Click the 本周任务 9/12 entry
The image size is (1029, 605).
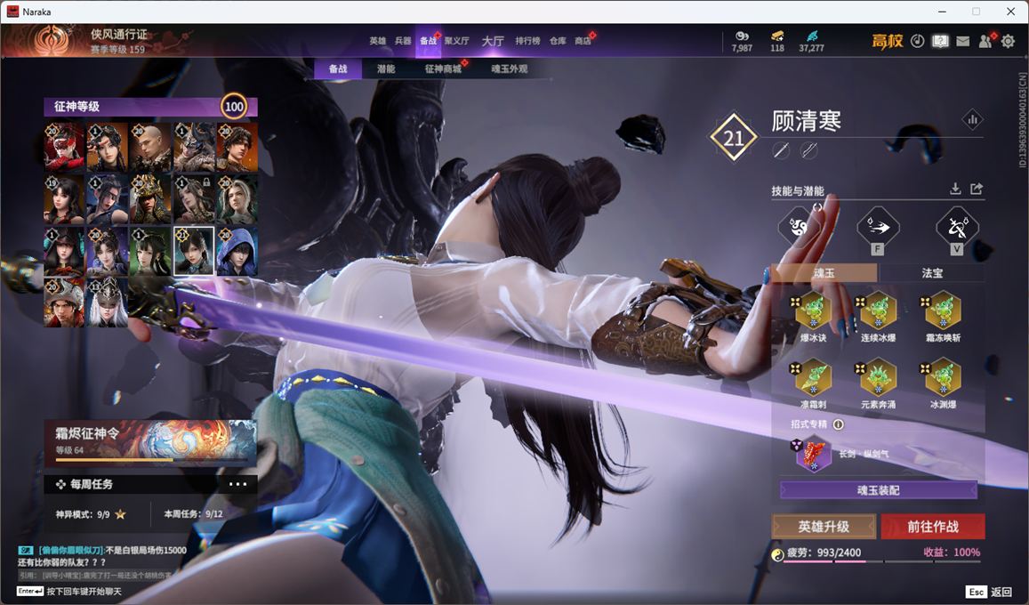click(x=194, y=514)
